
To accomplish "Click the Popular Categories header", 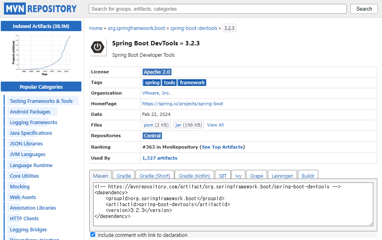I will [x=41, y=87].
